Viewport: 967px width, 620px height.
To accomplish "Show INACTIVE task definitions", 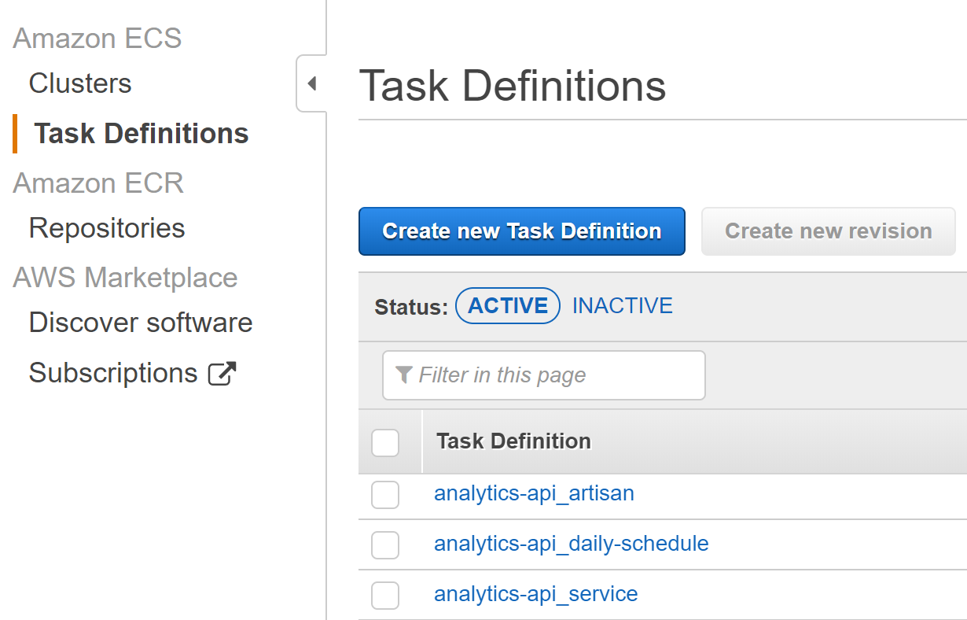I will coord(623,306).
